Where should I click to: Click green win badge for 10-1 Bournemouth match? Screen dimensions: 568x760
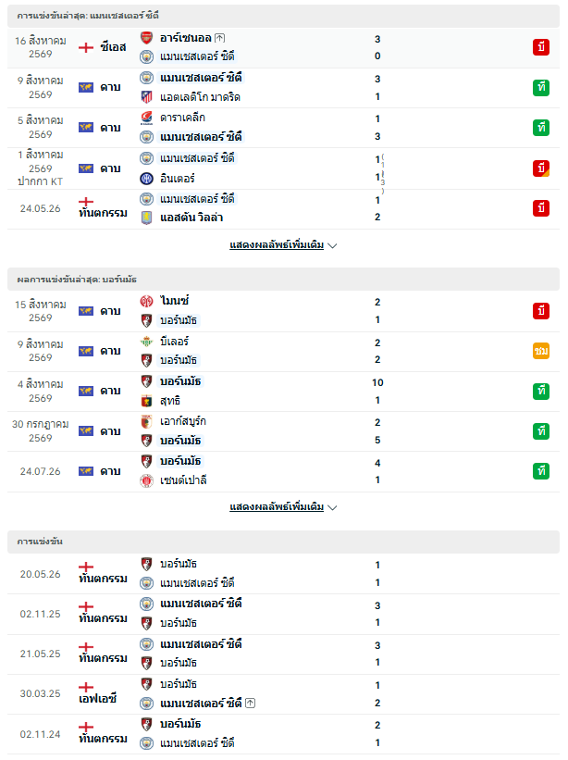click(x=541, y=391)
